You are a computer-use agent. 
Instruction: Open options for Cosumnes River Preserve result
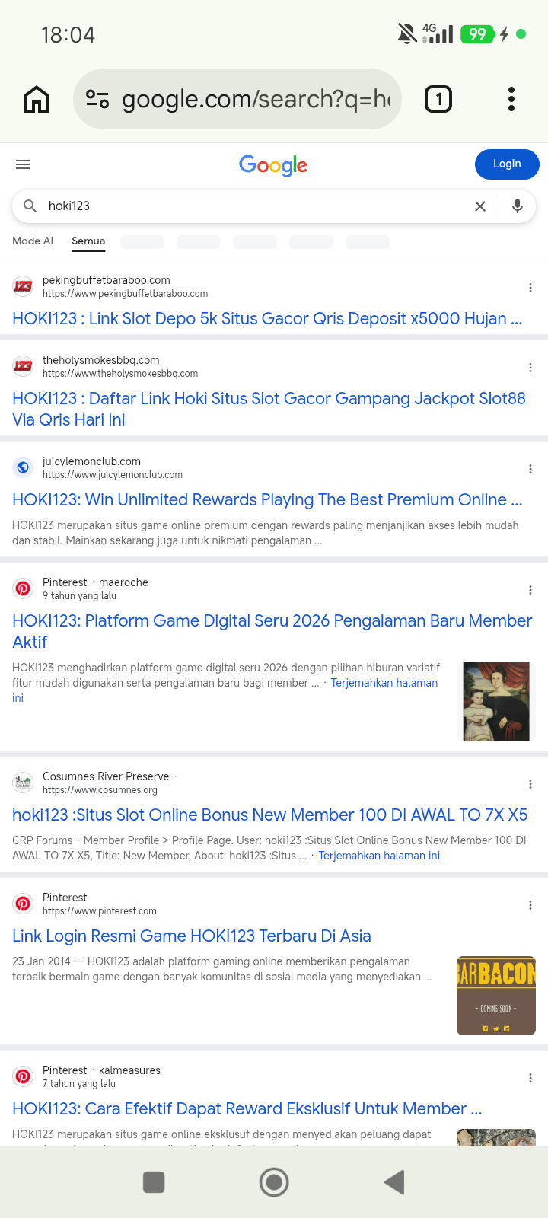tap(530, 784)
